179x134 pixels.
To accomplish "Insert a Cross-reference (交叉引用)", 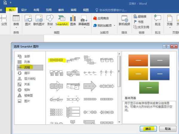I will (141, 27).
